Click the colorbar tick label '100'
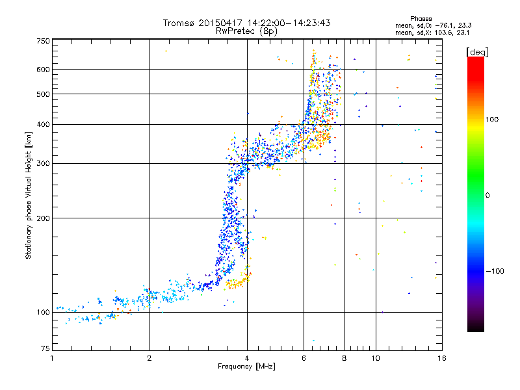520x390 pixels. pyautogui.click(x=492, y=120)
